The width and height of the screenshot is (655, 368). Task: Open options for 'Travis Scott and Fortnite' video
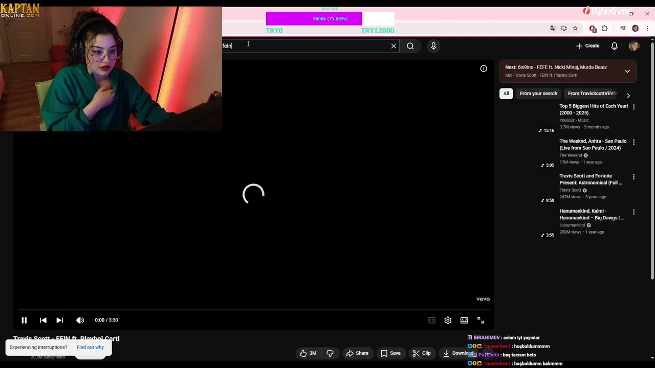pos(634,177)
